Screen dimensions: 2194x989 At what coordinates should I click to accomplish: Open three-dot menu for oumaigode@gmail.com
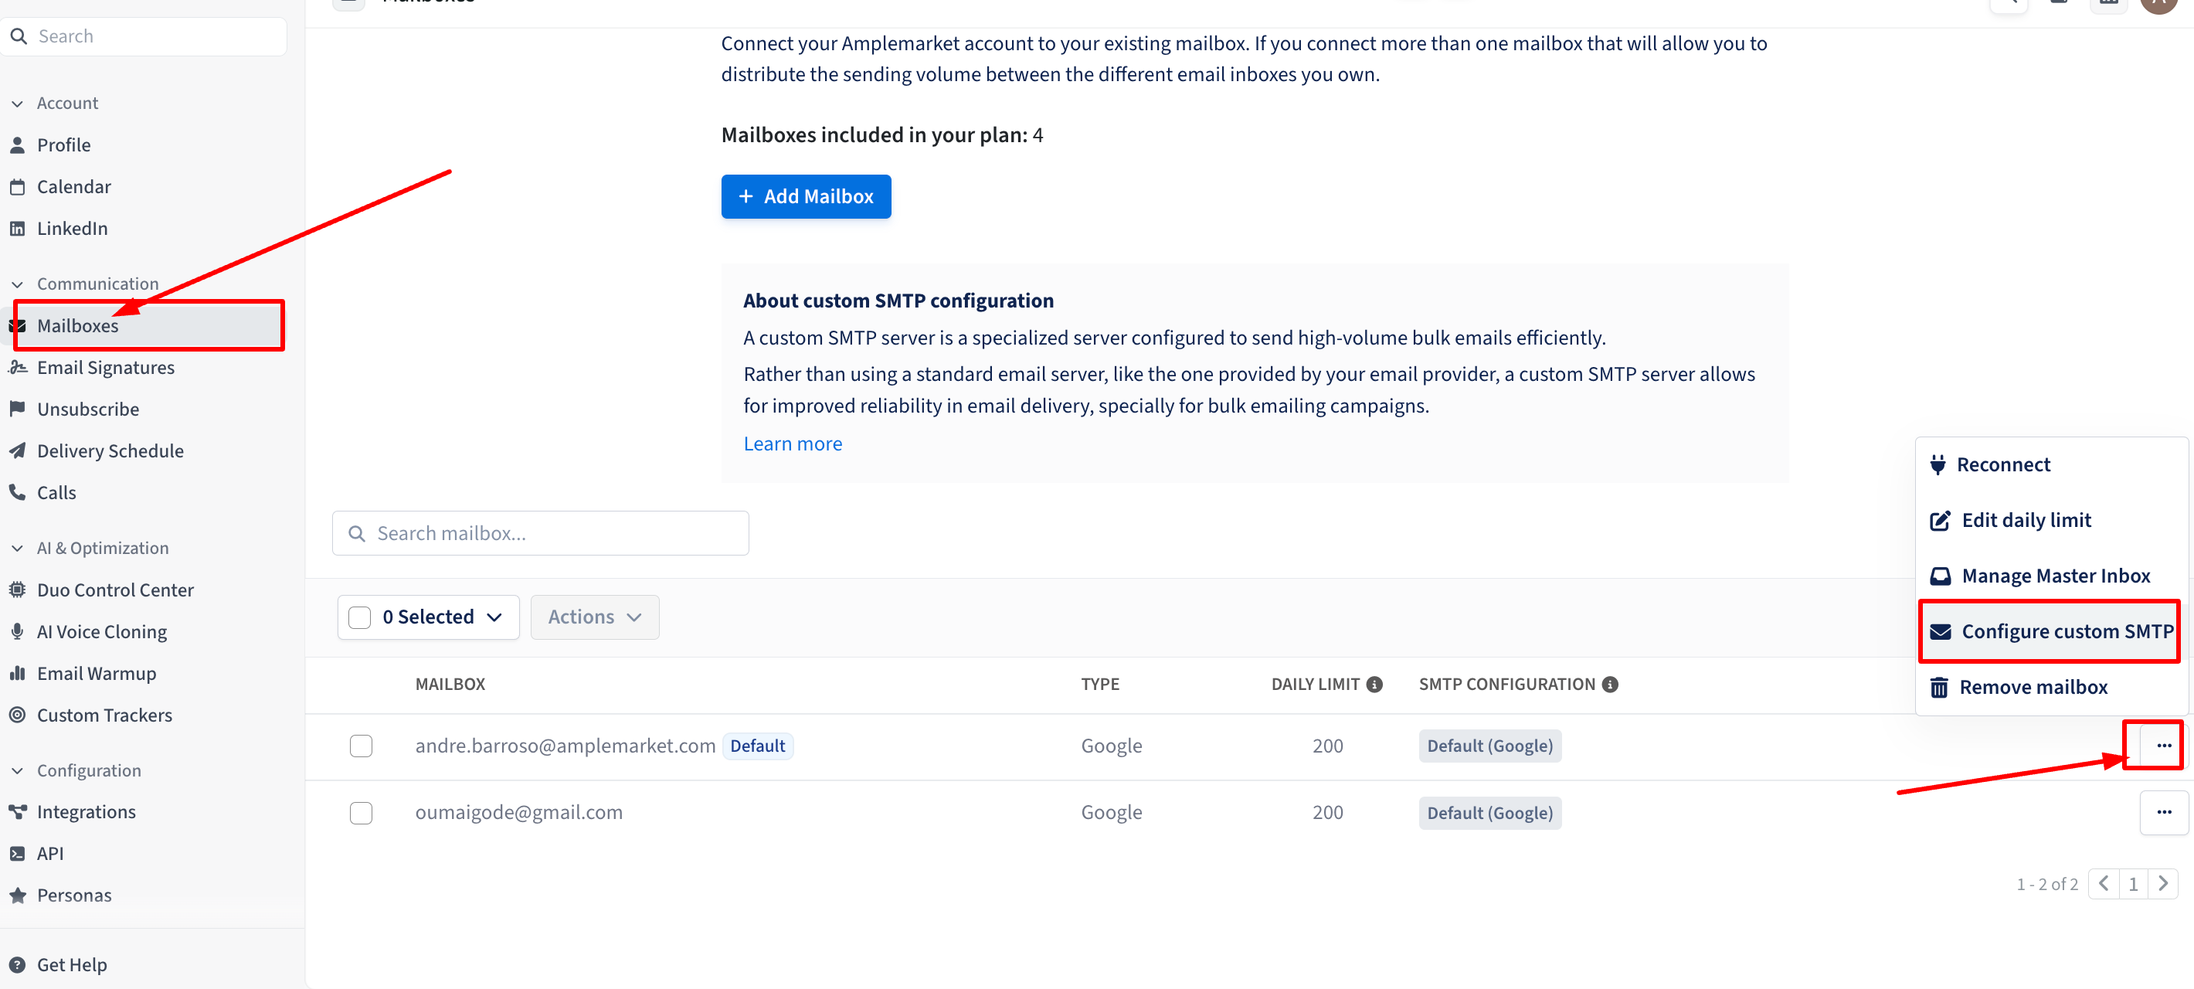point(2163,812)
